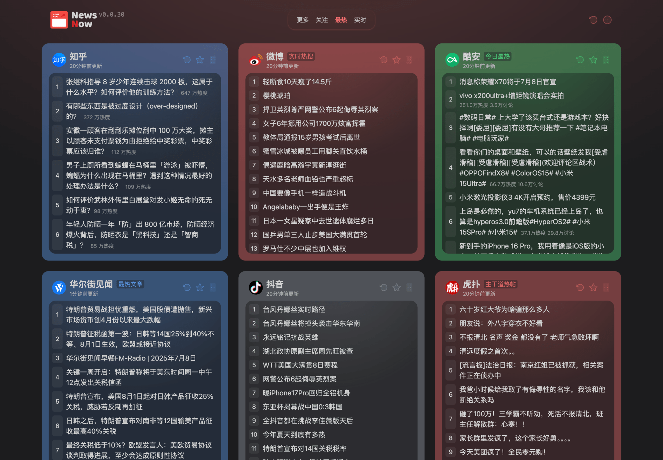Screen dimensions: 663x460
Task: Refresh all sources with header refresh icon
Action: (593, 20)
